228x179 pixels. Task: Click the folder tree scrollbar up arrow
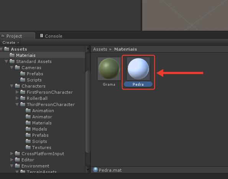[x=88, y=48]
